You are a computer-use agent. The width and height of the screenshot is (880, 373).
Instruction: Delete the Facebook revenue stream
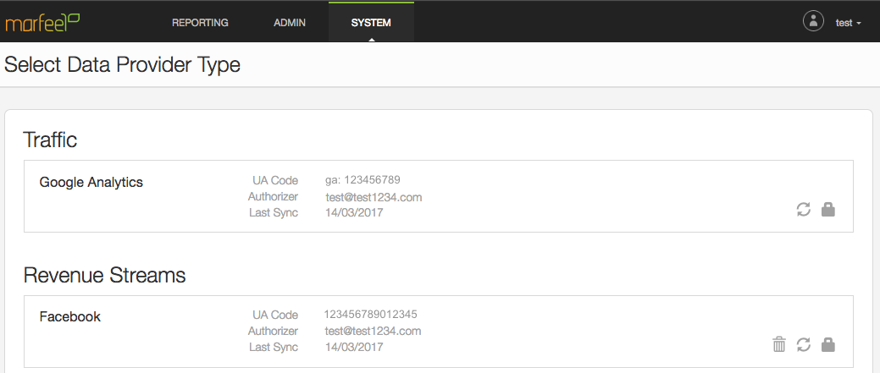pos(779,344)
